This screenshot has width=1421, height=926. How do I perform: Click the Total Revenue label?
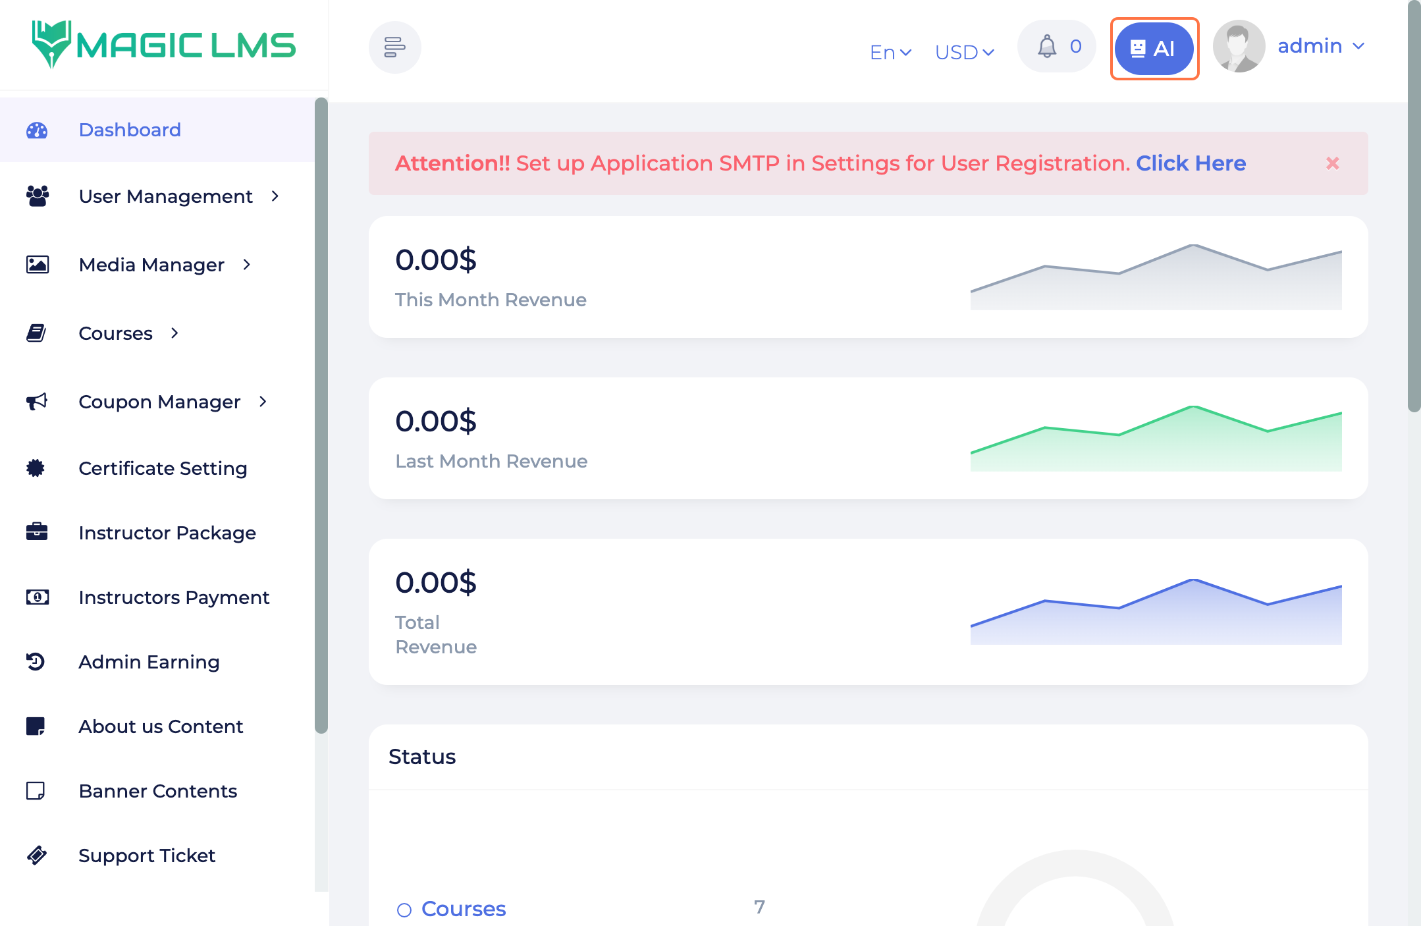point(436,635)
